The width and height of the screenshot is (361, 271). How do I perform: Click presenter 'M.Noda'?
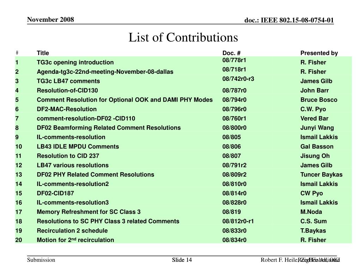click(x=311, y=212)
